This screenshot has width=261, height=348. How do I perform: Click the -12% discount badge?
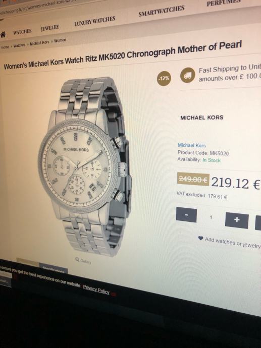coord(164,79)
